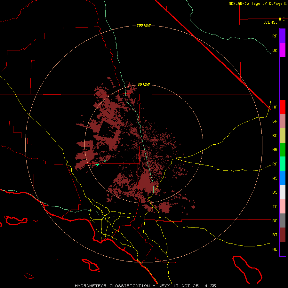Click the RF legend label
Screen dimensions: 288x288
pyautogui.click(x=275, y=36)
